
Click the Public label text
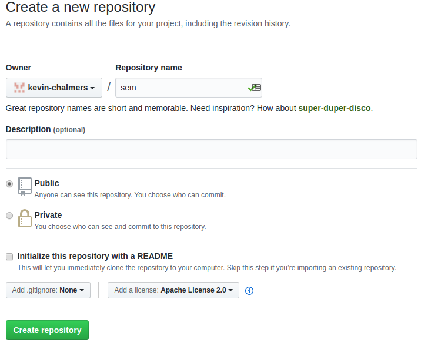pyautogui.click(x=47, y=183)
